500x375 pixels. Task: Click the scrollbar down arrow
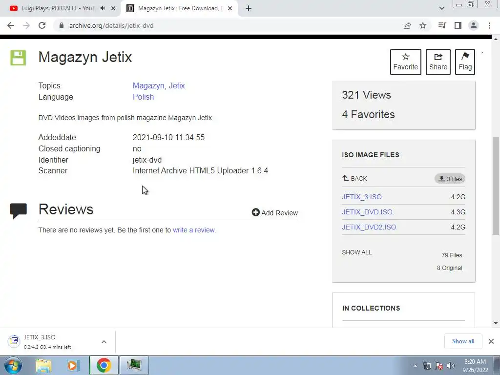point(496,323)
